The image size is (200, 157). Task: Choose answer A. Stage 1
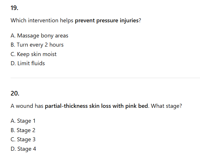23,121
